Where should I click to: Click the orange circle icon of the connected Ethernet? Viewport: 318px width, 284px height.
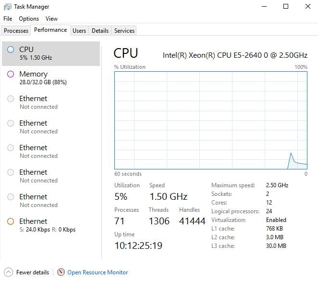coord(11,221)
